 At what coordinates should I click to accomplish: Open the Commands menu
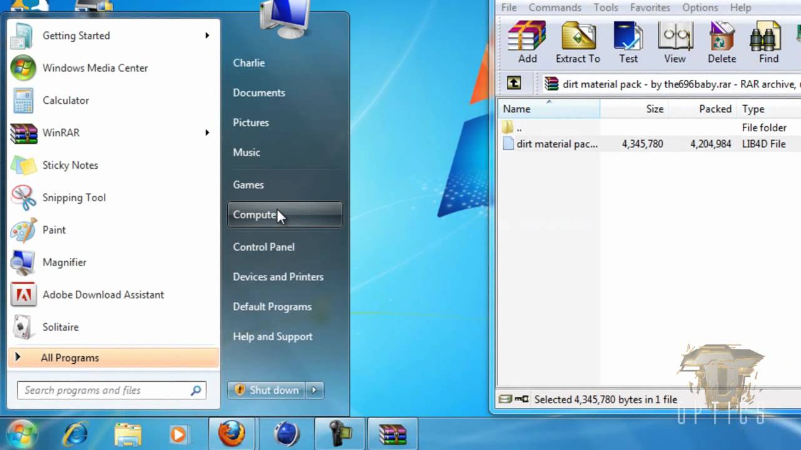click(555, 7)
